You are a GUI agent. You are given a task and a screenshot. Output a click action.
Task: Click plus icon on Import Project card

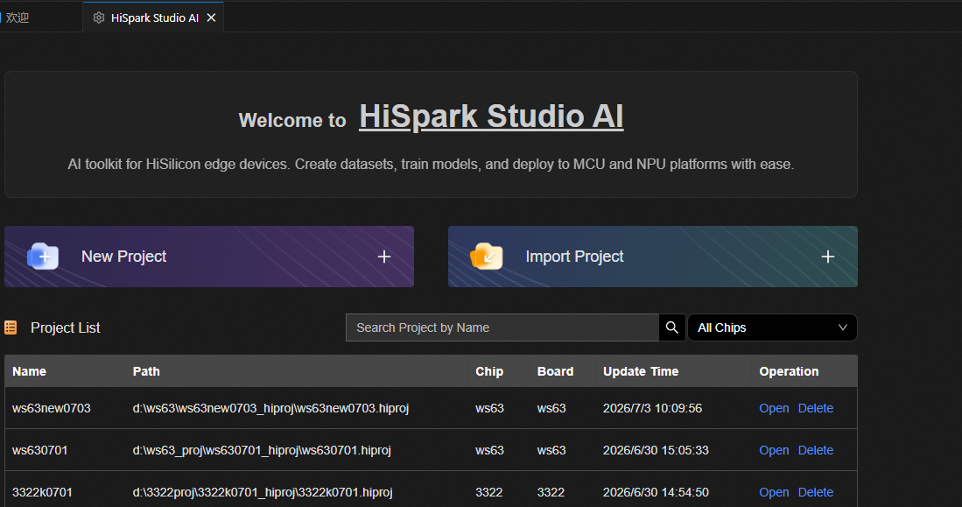828,257
